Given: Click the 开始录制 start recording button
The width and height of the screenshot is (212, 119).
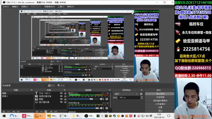Looking at the screenshot, I should [160, 97].
